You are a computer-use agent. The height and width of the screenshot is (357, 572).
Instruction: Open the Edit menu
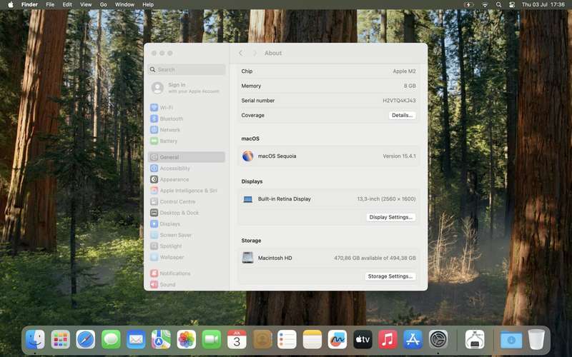point(67,5)
